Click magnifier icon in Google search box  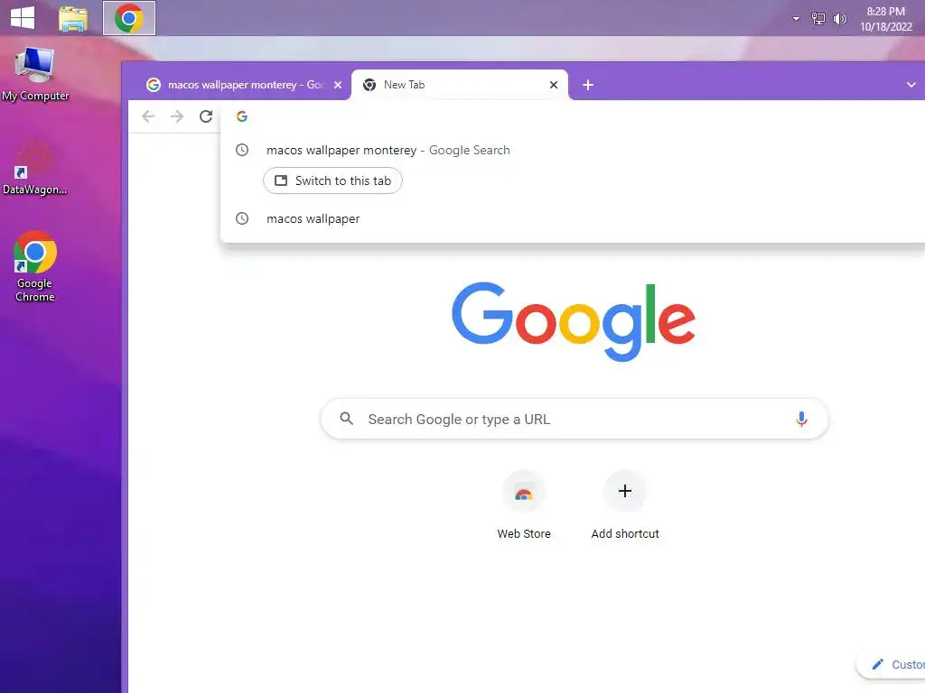pyautogui.click(x=346, y=419)
